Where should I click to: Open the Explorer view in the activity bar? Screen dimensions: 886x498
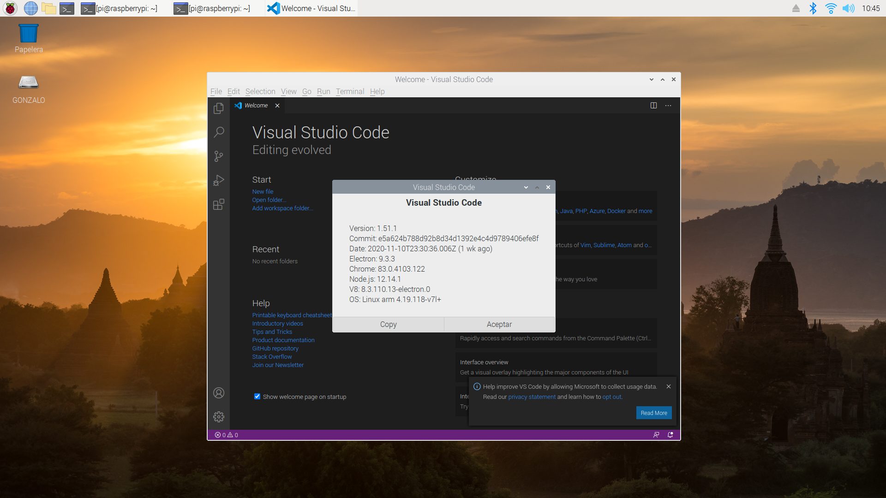219,108
